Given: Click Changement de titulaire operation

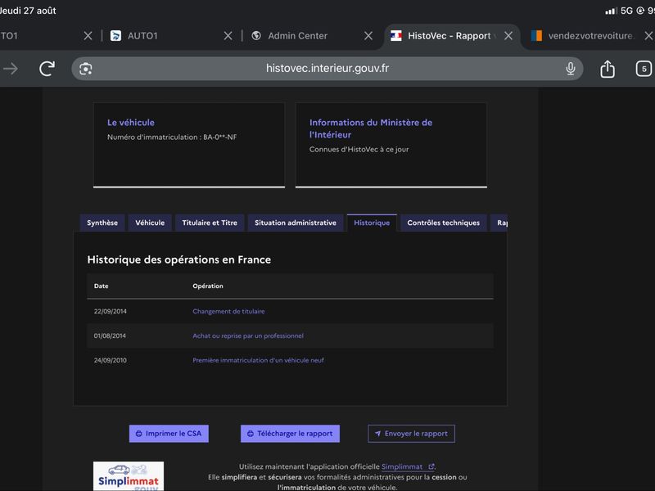Looking at the screenshot, I should (x=228, y=311).
